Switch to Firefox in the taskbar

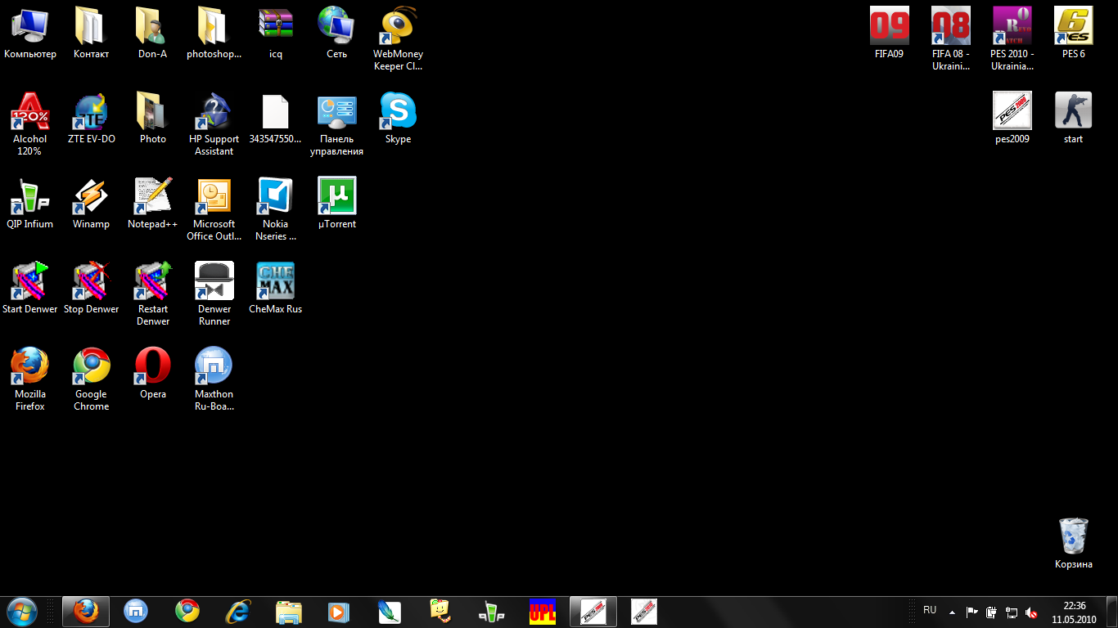[85, 612]
